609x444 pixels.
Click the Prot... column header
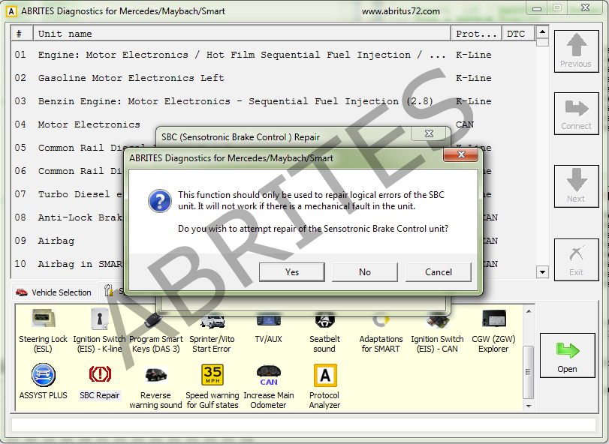[476, 34]
